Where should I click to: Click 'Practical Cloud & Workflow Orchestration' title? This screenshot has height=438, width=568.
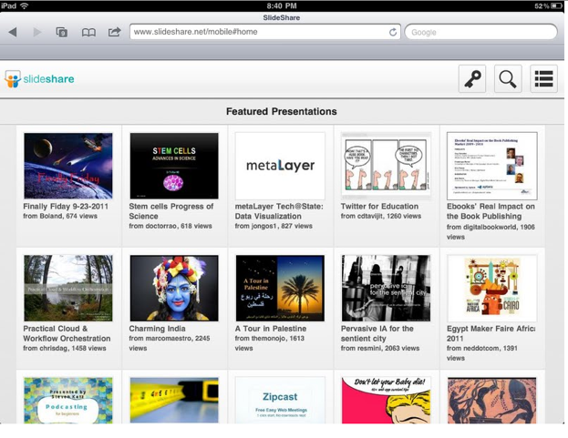67,333
